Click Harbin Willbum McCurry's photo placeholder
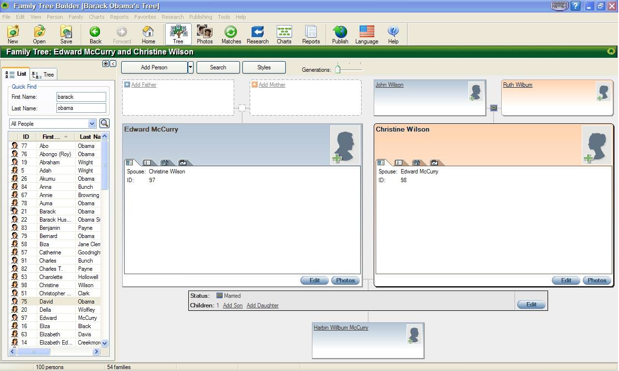The width and height of the screenshot is (619, 371). [414, 334]
